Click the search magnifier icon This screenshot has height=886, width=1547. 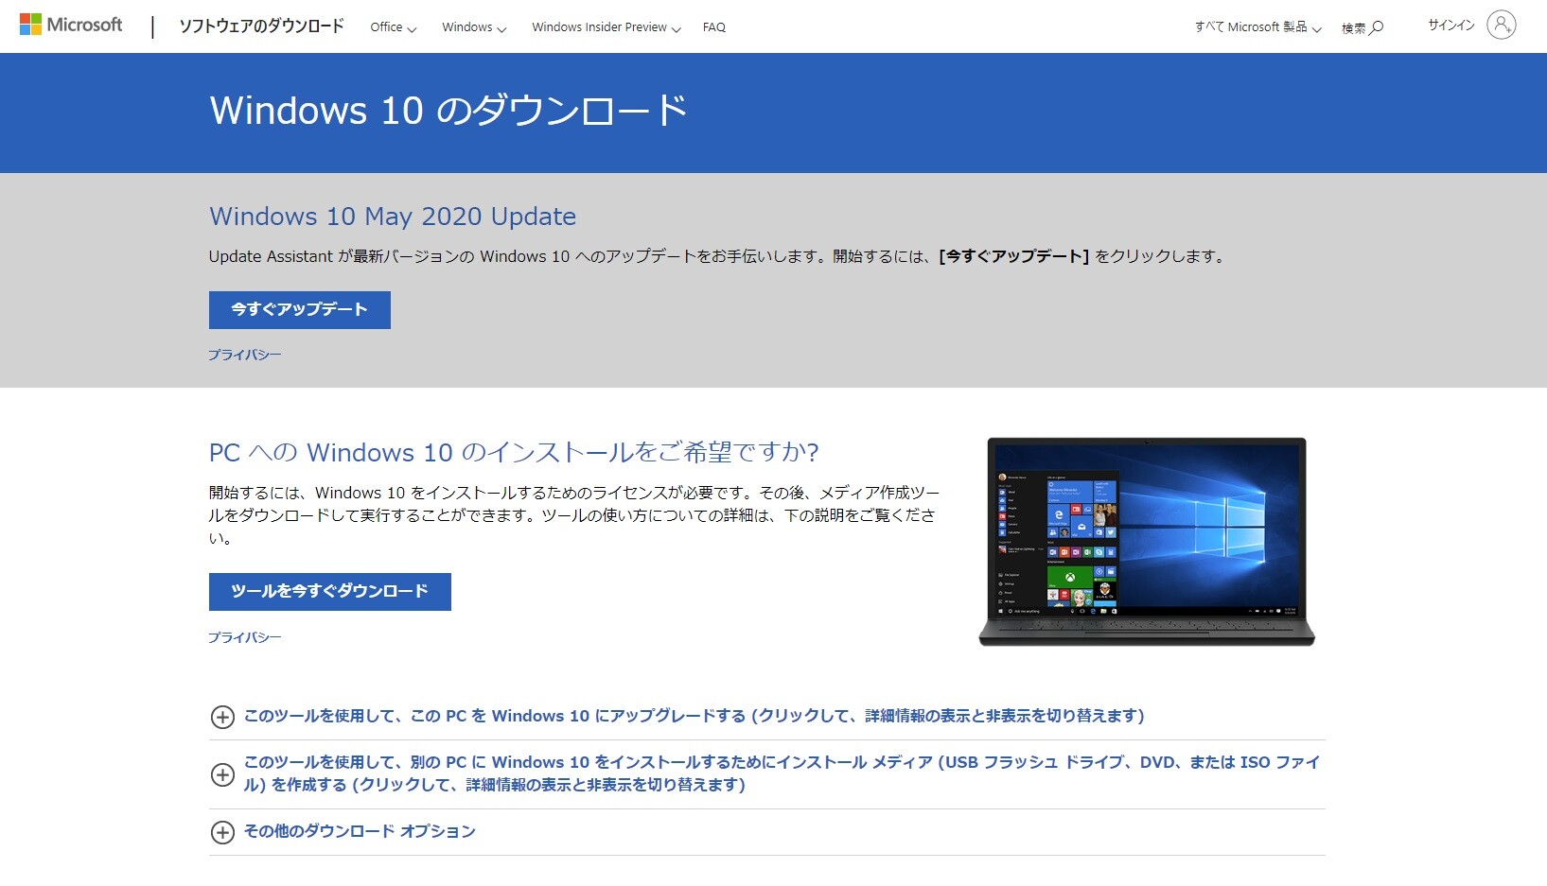pyautogui.click(x=1376, y=27)
